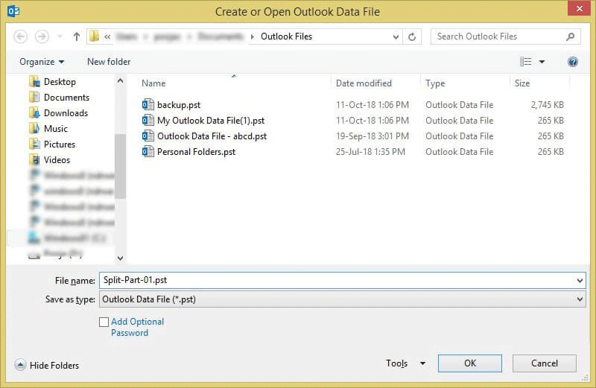
Task: Close the dialog with the X button
Action: coord(579,8)
